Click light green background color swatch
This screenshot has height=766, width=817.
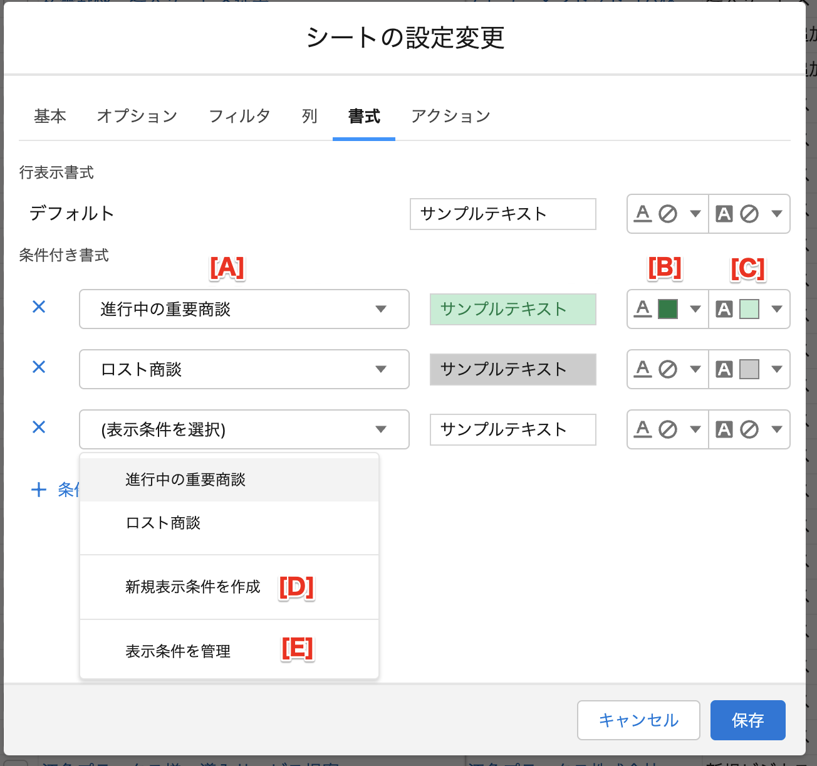point(749,309)
